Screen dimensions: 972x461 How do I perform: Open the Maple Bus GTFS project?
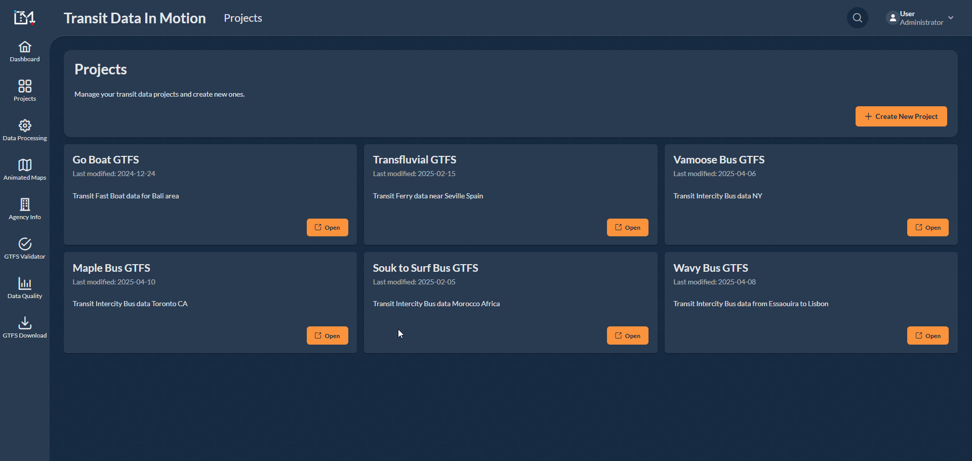[x=327, y=336]
